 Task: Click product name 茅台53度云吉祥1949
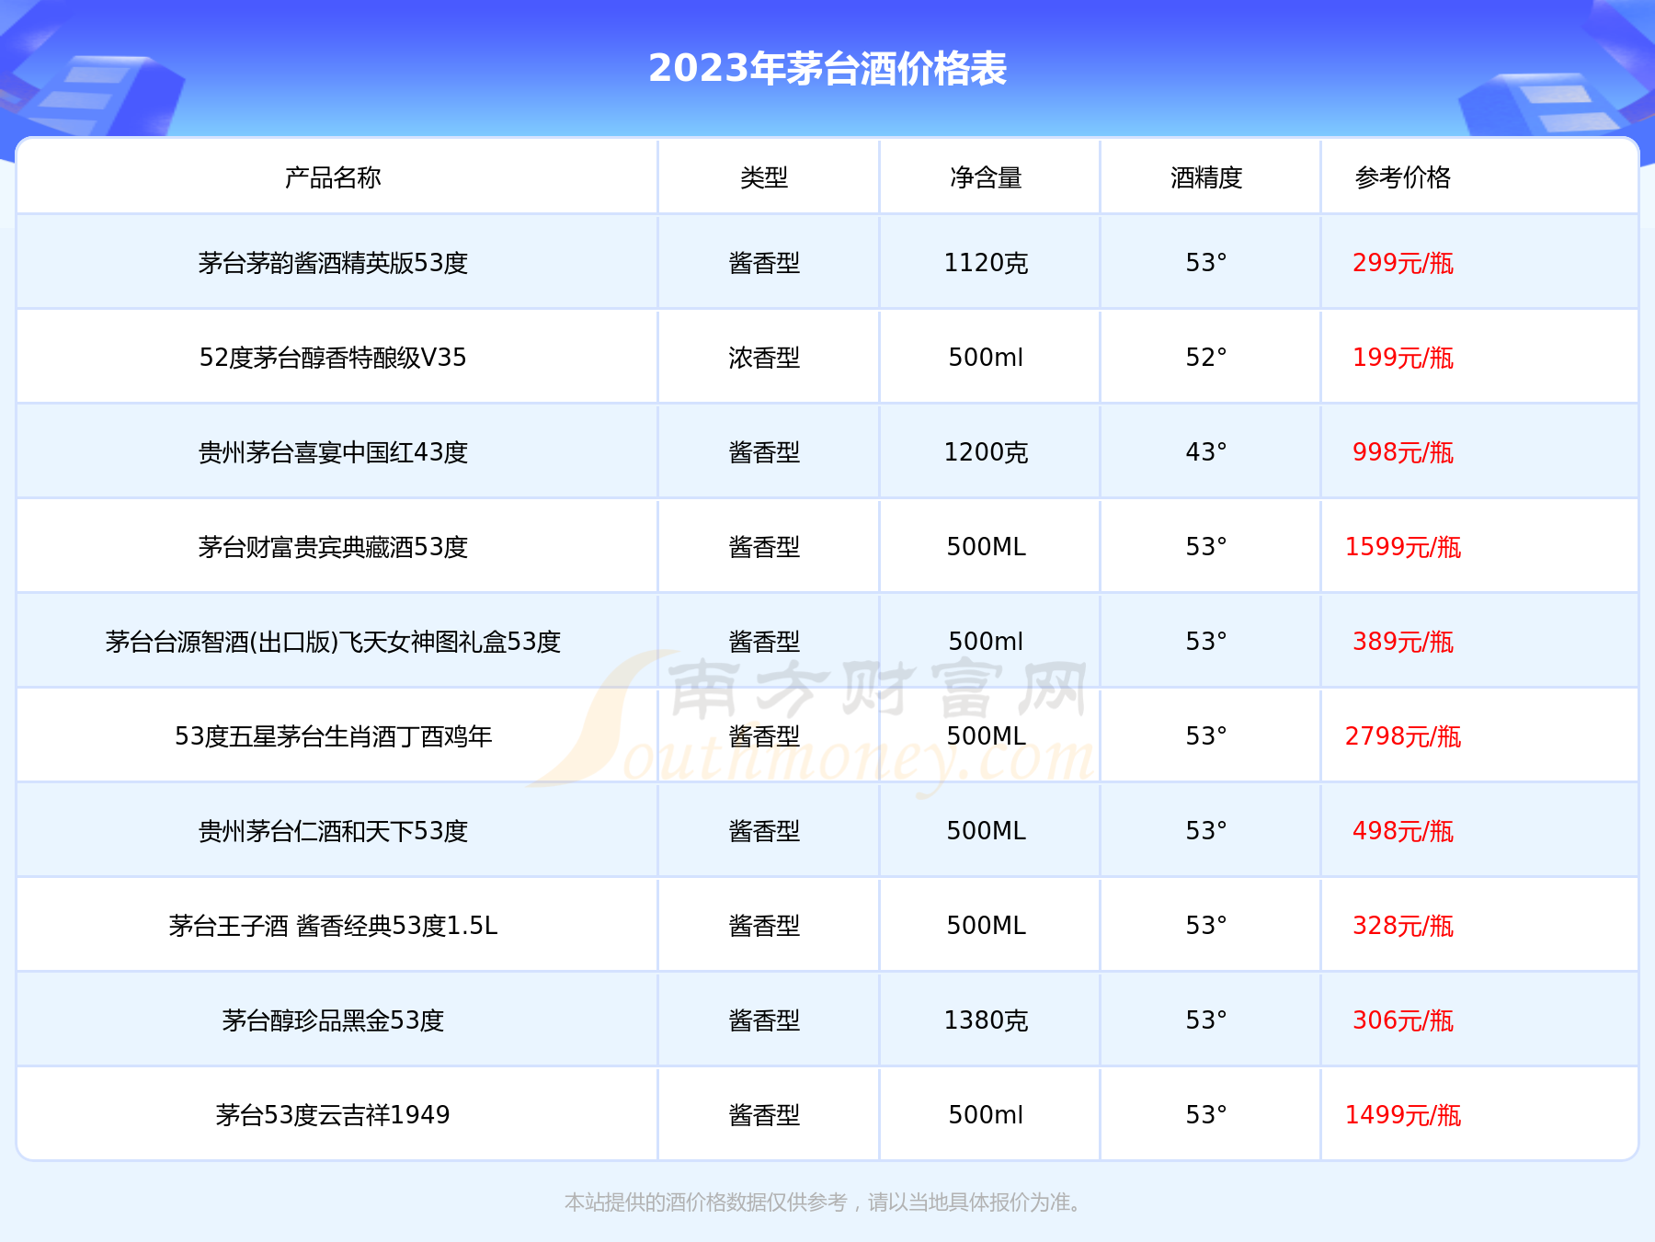pos(334,1115)
